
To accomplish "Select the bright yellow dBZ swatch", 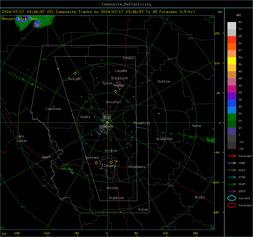I will point(232,61).
